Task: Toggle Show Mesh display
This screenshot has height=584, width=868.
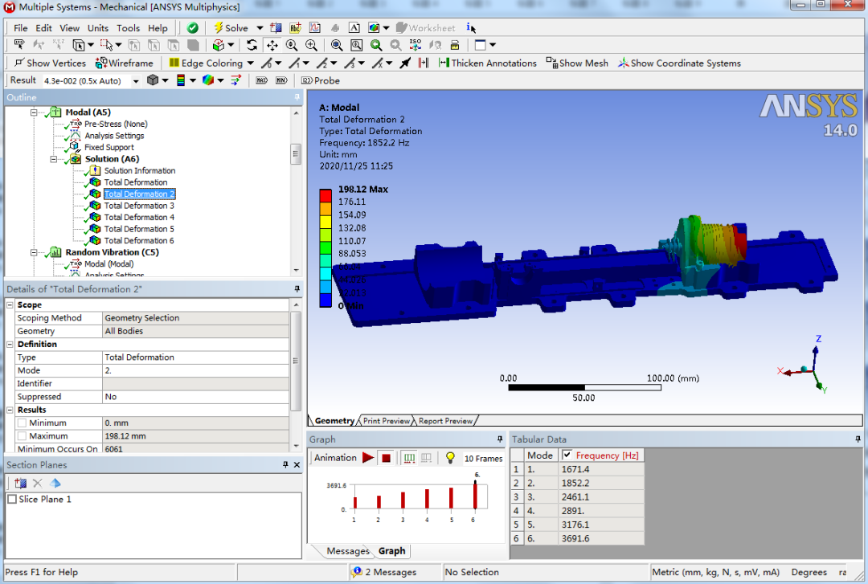Action: [576, 63]
